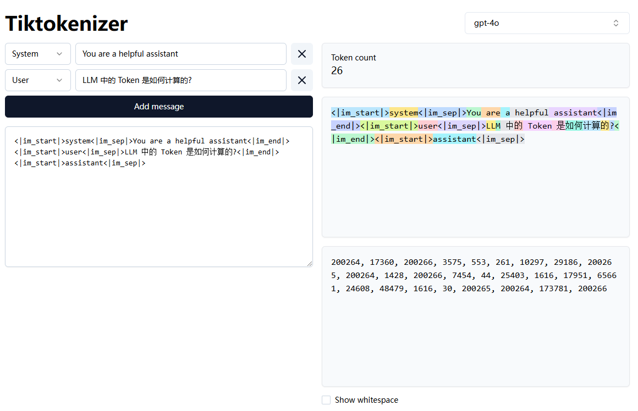Screen dimensions: 638x411
Task: Focus the "You are a helpful assistant" input
Action: tap(180, 54)
